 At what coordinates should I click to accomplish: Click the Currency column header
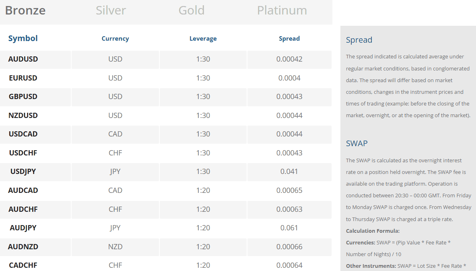click(x=115, y=38)
